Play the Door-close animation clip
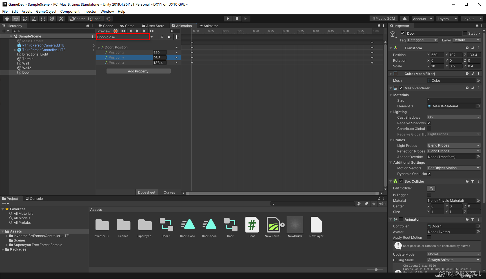Image resolution: width=486 pixels, height=279 pixels. 137,31
